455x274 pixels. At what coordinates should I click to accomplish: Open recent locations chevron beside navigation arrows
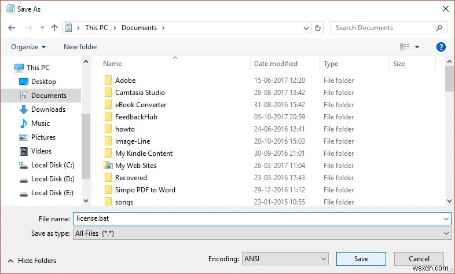click(42, 28)
